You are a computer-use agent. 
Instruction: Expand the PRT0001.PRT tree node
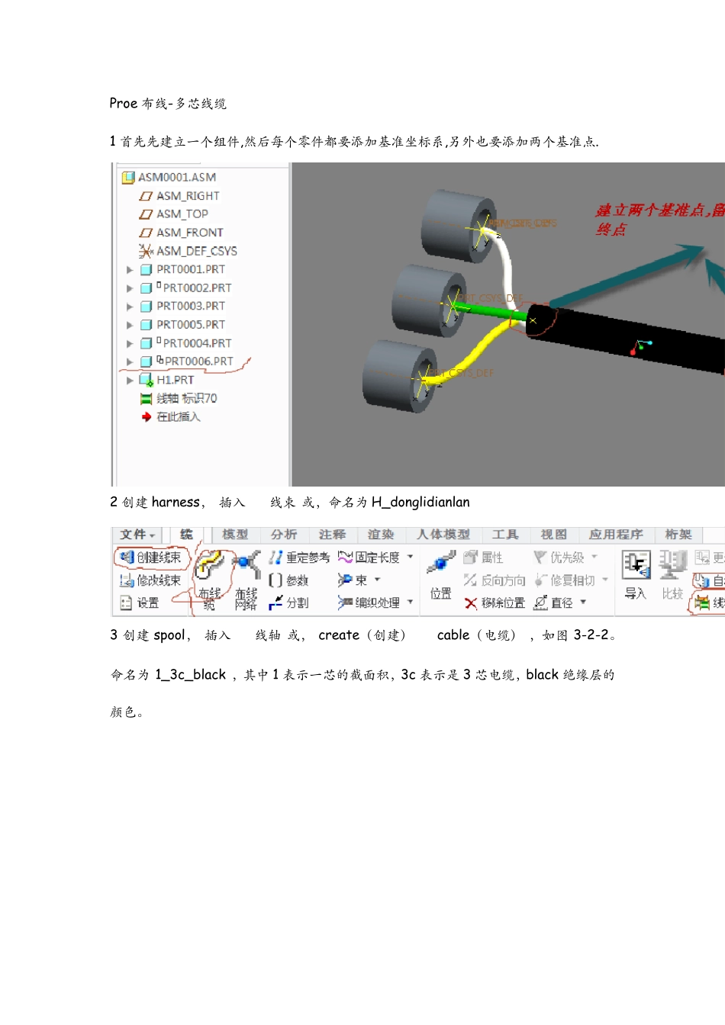tap(130, 269)
